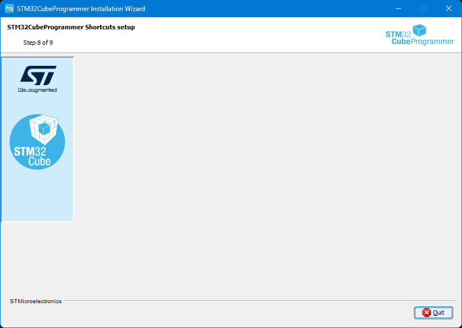This screenshot has width=462, height=328.
Task: Click the STM32 Cube circular logo
Action: pyautogui.click(x=38, y=142)
